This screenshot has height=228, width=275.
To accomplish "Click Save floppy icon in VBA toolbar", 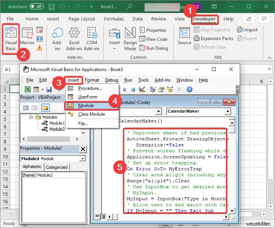I will [49, 89].
